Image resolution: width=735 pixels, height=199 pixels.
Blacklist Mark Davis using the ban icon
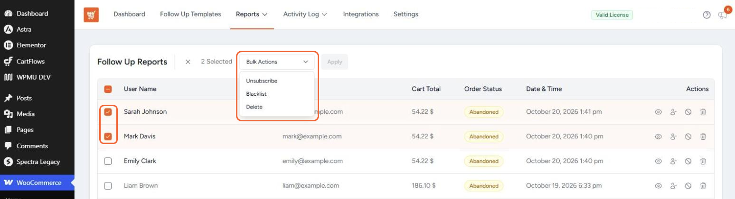pyautogui.click(x=688, y=136)
